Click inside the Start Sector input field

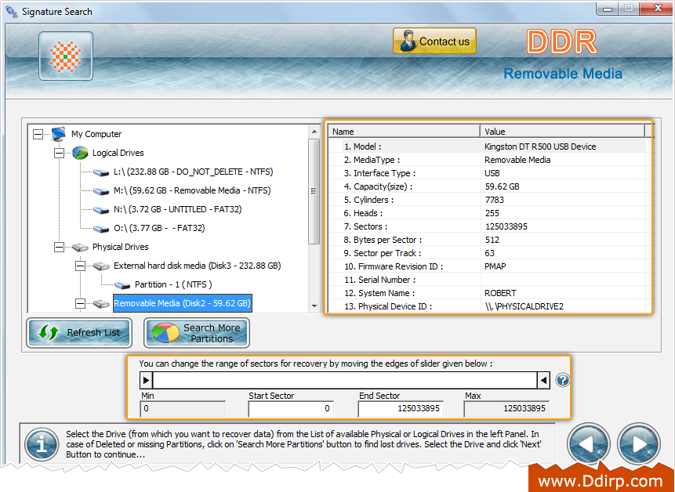click(290, 408)
